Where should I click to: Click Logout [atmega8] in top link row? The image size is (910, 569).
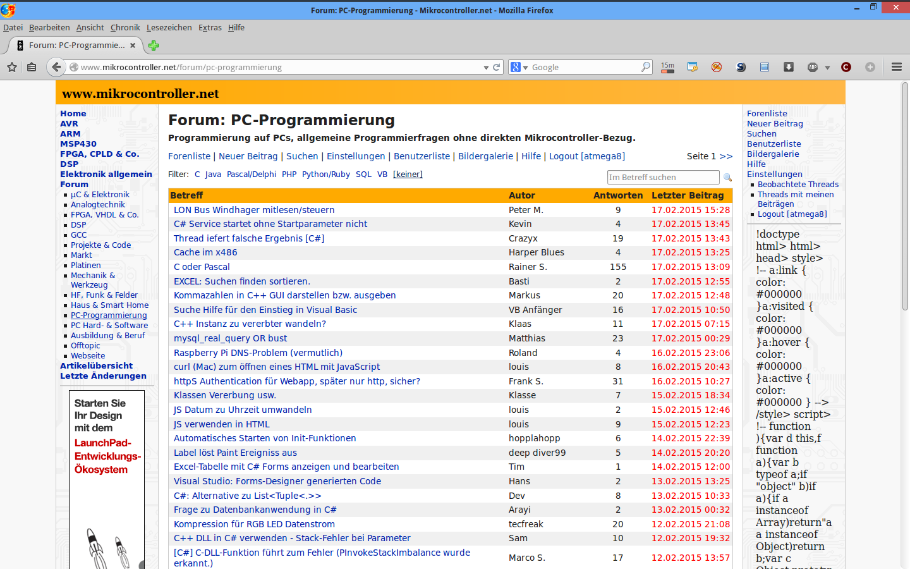[587, 156]
